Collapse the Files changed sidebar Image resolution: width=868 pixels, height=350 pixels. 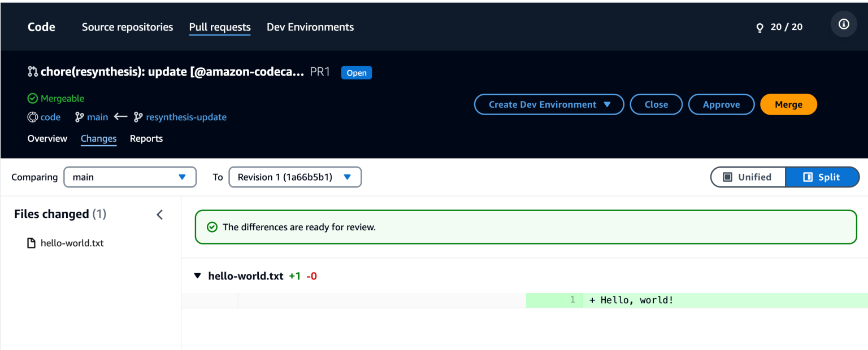(x=159, y=215)
